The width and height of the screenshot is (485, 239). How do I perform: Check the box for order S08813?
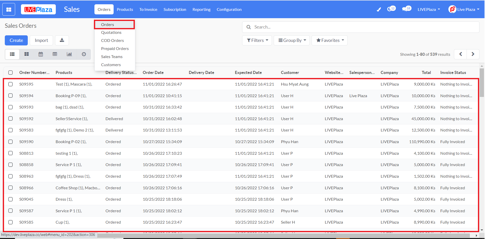click(x=10, y=153)
